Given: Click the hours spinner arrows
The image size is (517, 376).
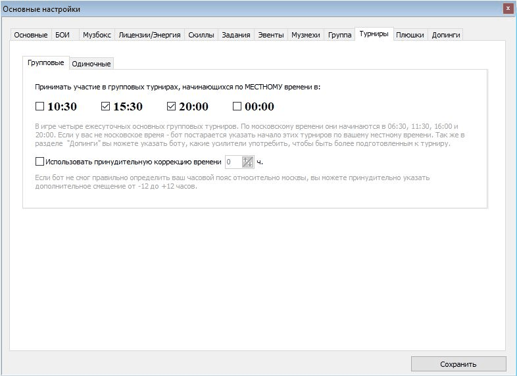Looking at the screenshot, I should (247, 162).
